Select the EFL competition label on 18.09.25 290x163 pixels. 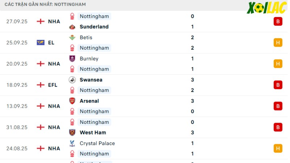(53, 85)
